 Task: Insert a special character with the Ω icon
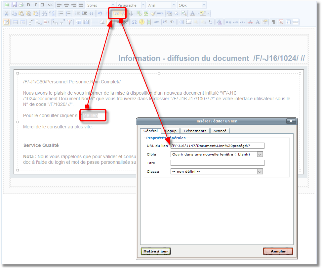pos(134,22)
